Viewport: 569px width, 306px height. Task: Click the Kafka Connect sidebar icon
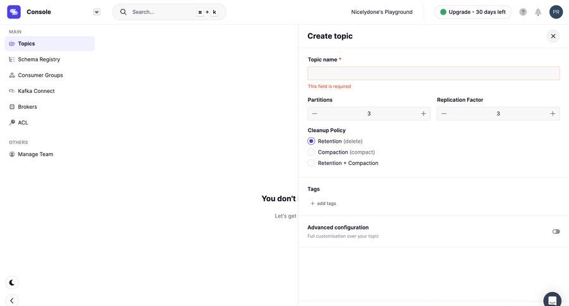[x=12, y=91]
